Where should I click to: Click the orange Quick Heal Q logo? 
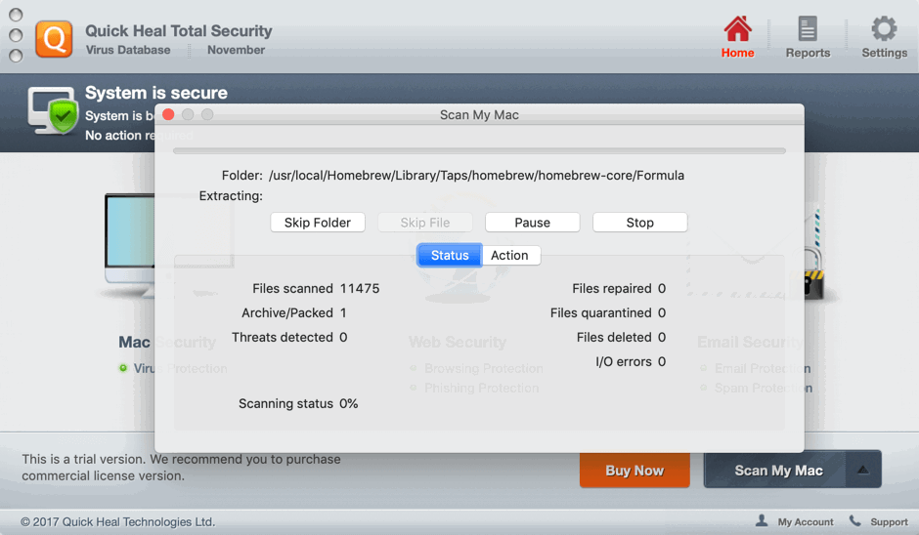click(x=54, y=39)
